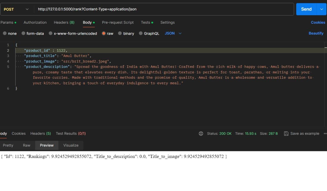Switch to the request Body tab
The image size is (327, 191).
(89, 22)
